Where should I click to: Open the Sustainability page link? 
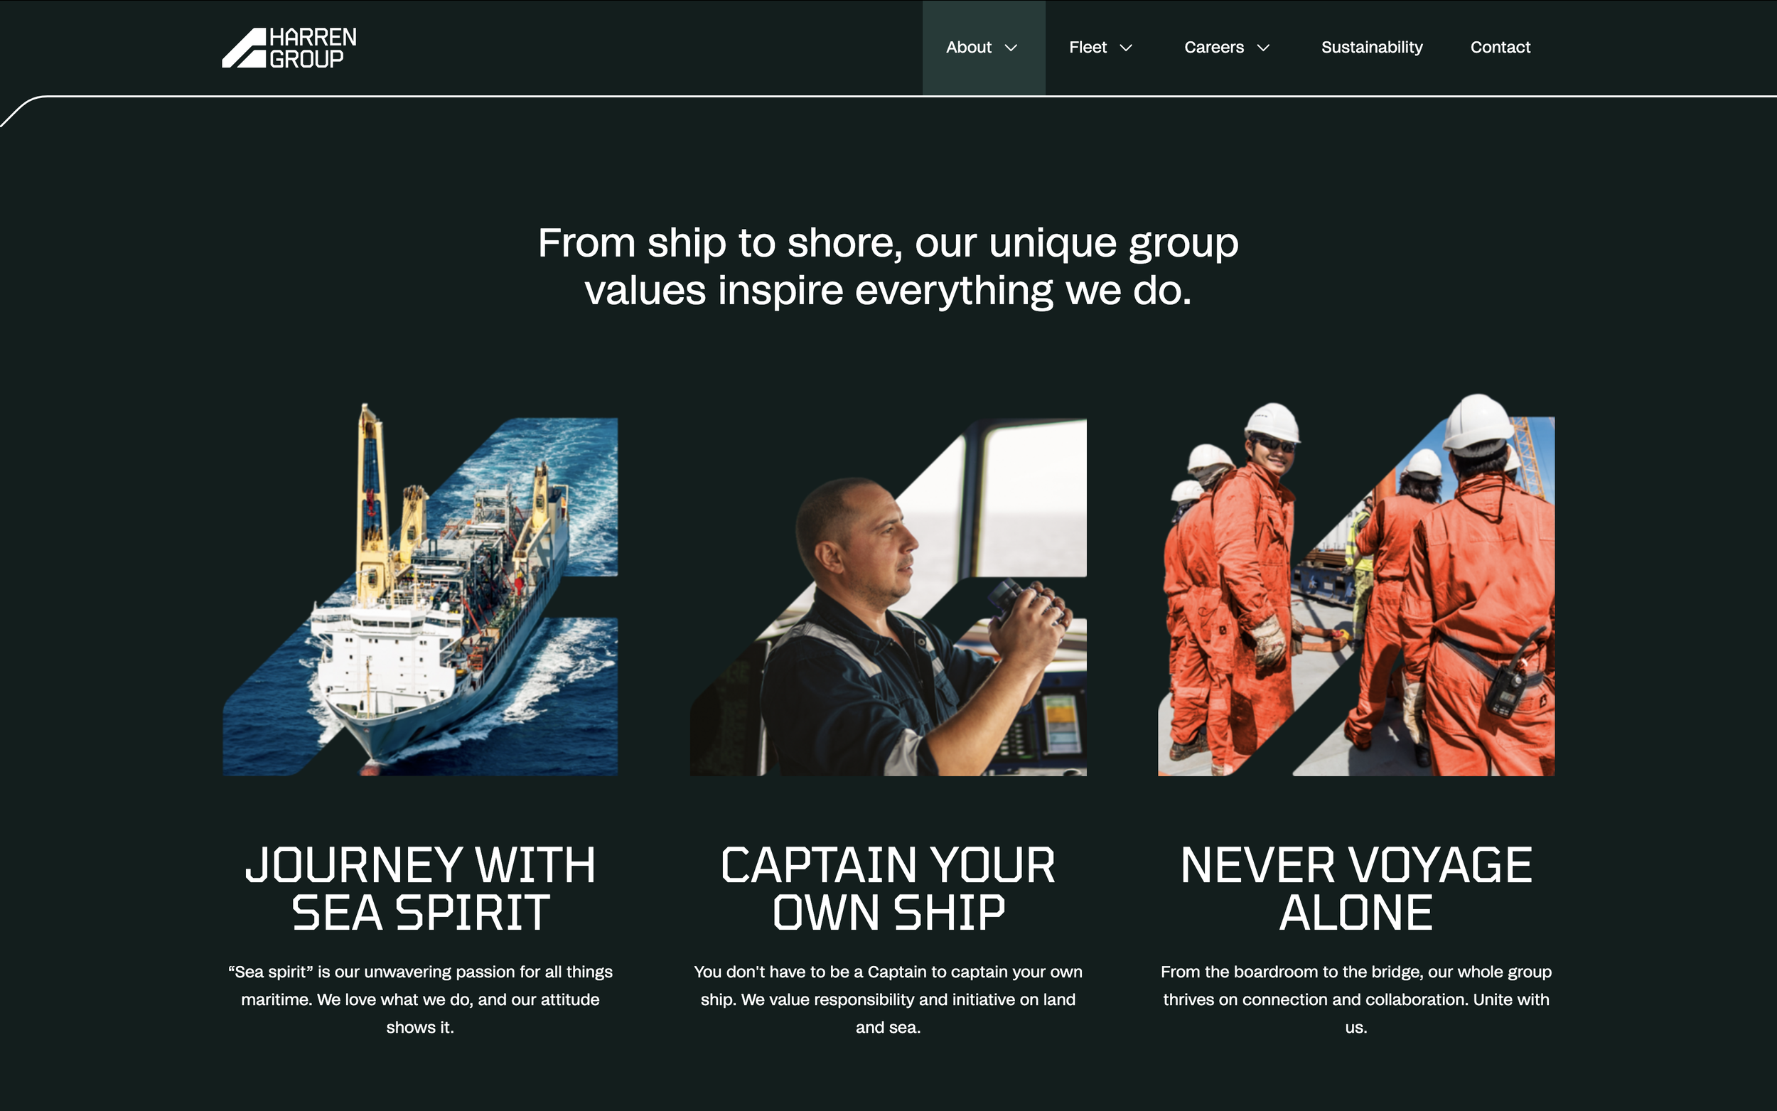pos(1372,47)
